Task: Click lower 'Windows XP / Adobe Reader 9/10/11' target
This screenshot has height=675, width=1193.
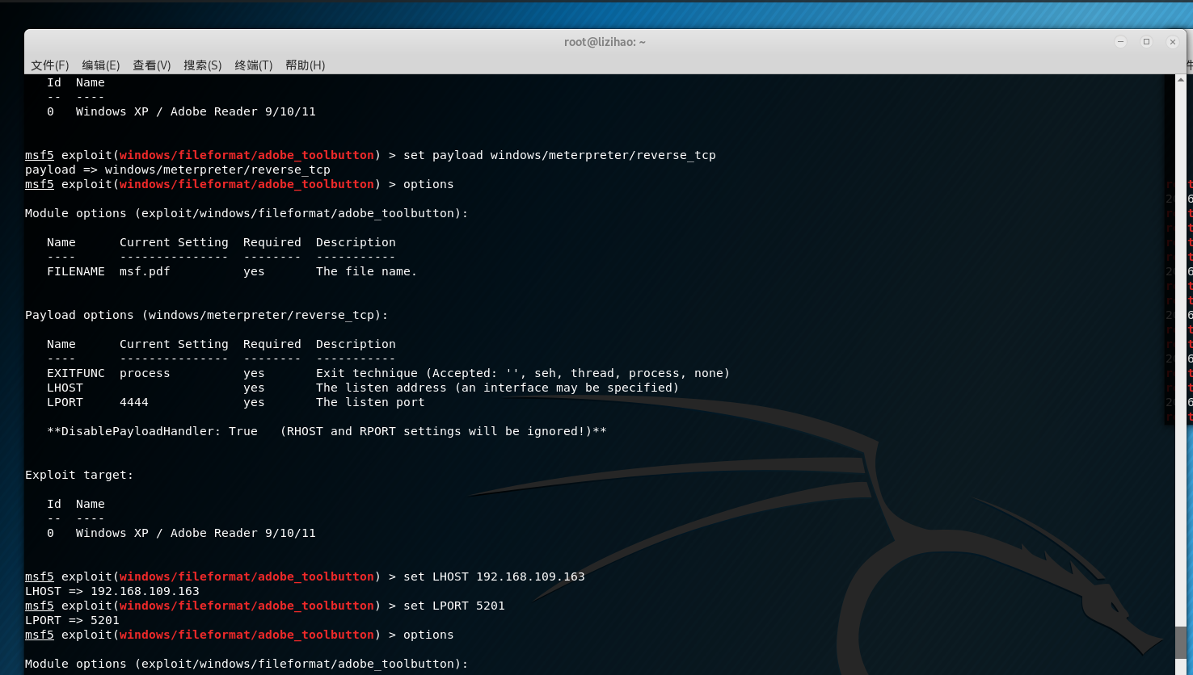Action: click(x=196, y=533)
